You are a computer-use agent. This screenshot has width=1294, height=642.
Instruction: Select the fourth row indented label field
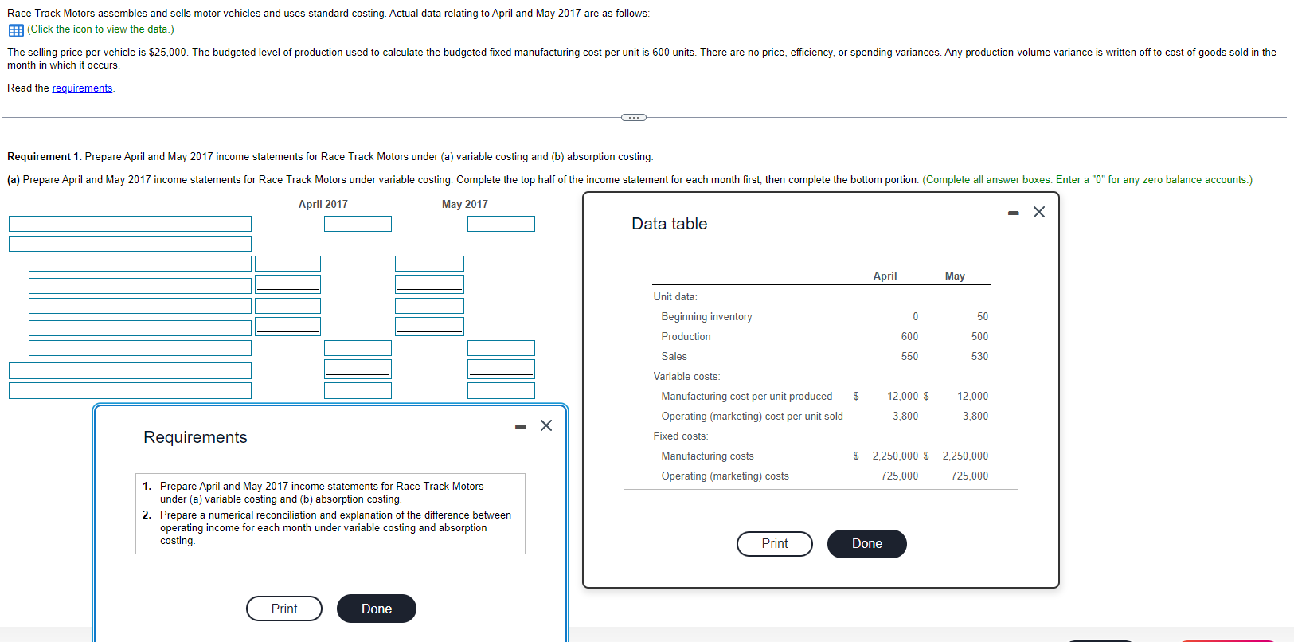pyautogui.click(x=140, y=285)
